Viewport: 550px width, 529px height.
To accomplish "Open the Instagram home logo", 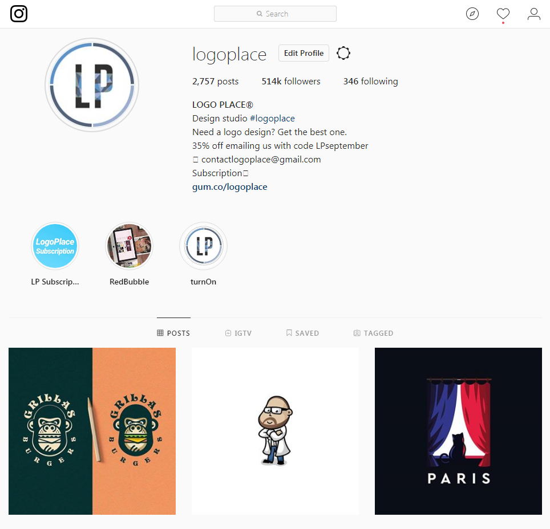I will point(19,14).
